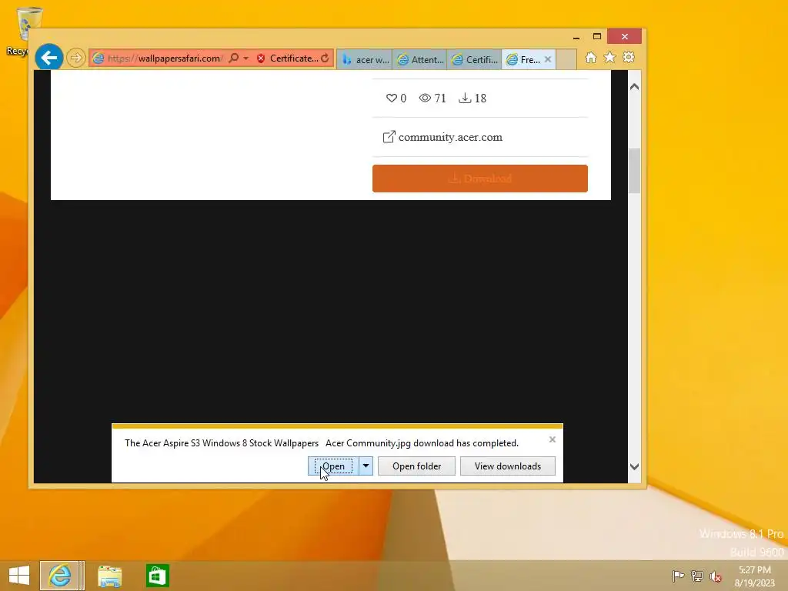Select the active 'Fre...' tab
Image resolution: width=788 pixels, height=591 pixels.
pos(523,60)
